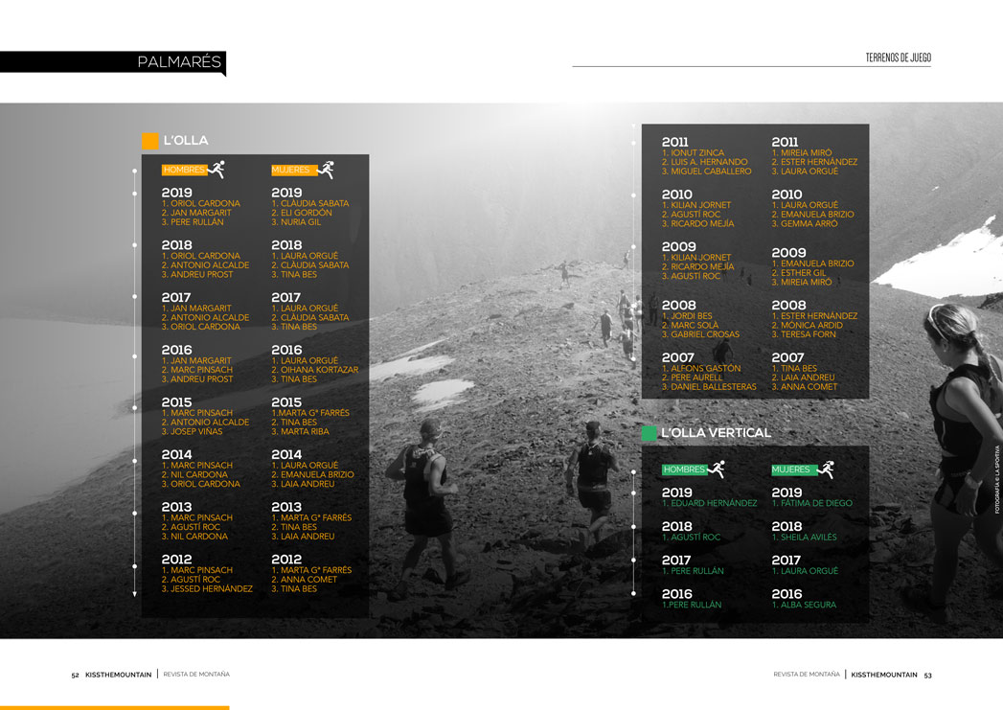This screenshot has height=710, width=1003.
Task: Click the vertical Fotografía La Sportiva credit
Action: (x=997, y=479)
